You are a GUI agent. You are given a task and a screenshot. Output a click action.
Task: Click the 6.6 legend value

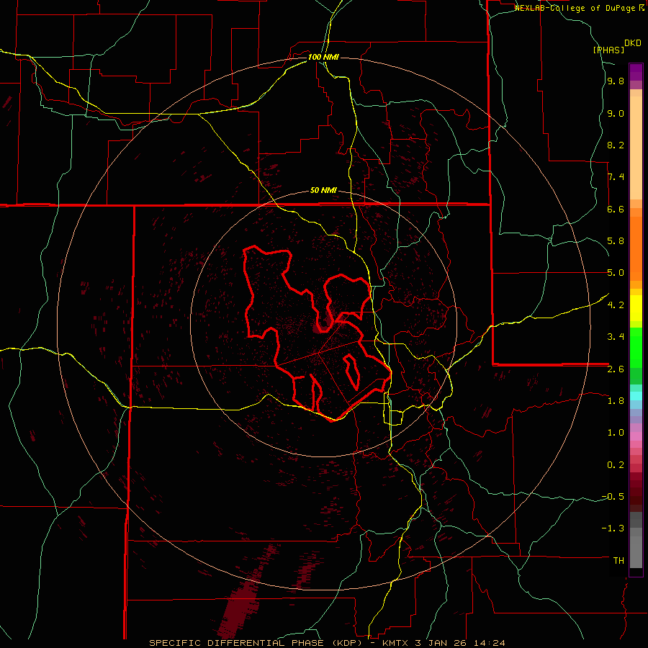[x=616, y=209]
